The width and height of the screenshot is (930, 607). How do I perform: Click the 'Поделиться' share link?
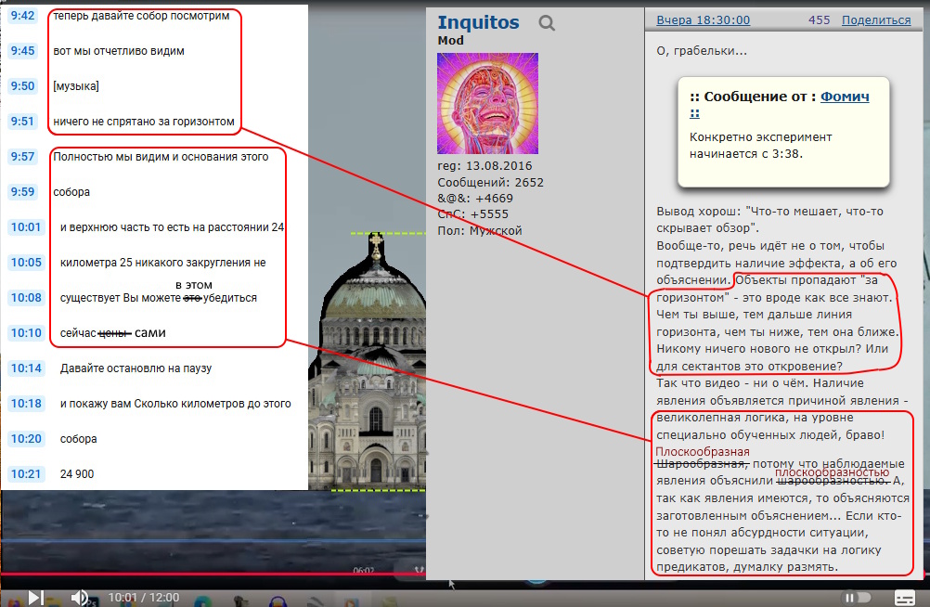click(876, 20)
